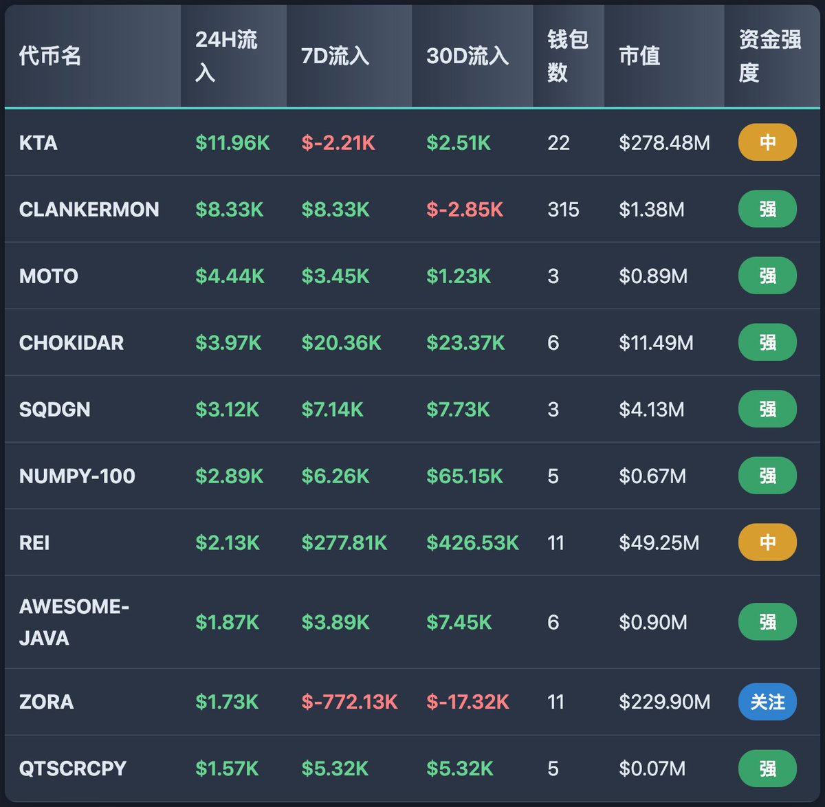Open the KTA token row
825x807 pixels.
(x=38, y=143)
